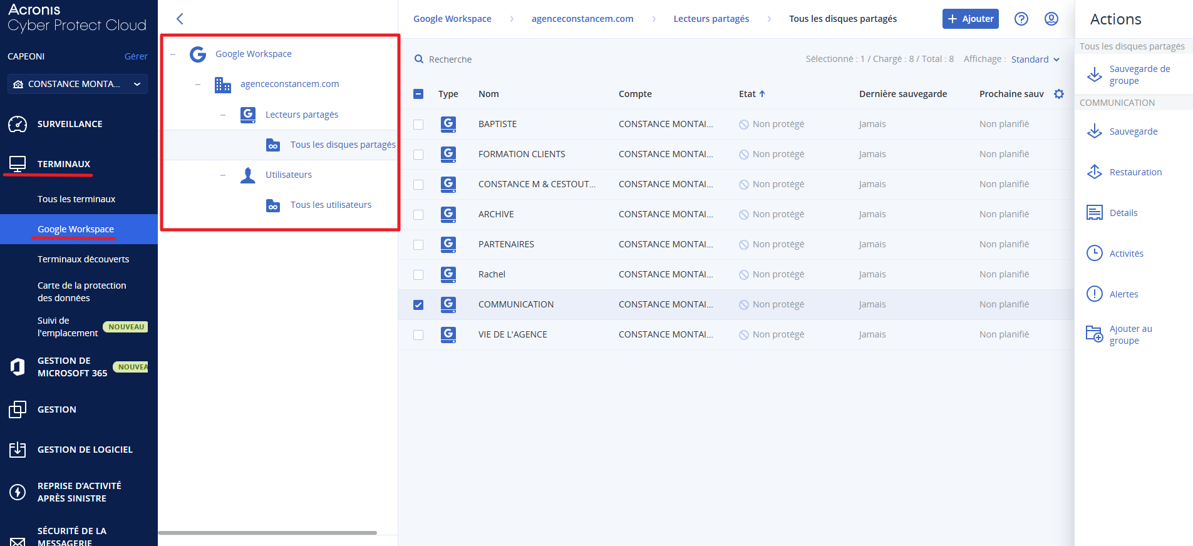1193x546 pixels.
Task: Click Tous les utilisateurs folder icon
Action: pos(273,205)
